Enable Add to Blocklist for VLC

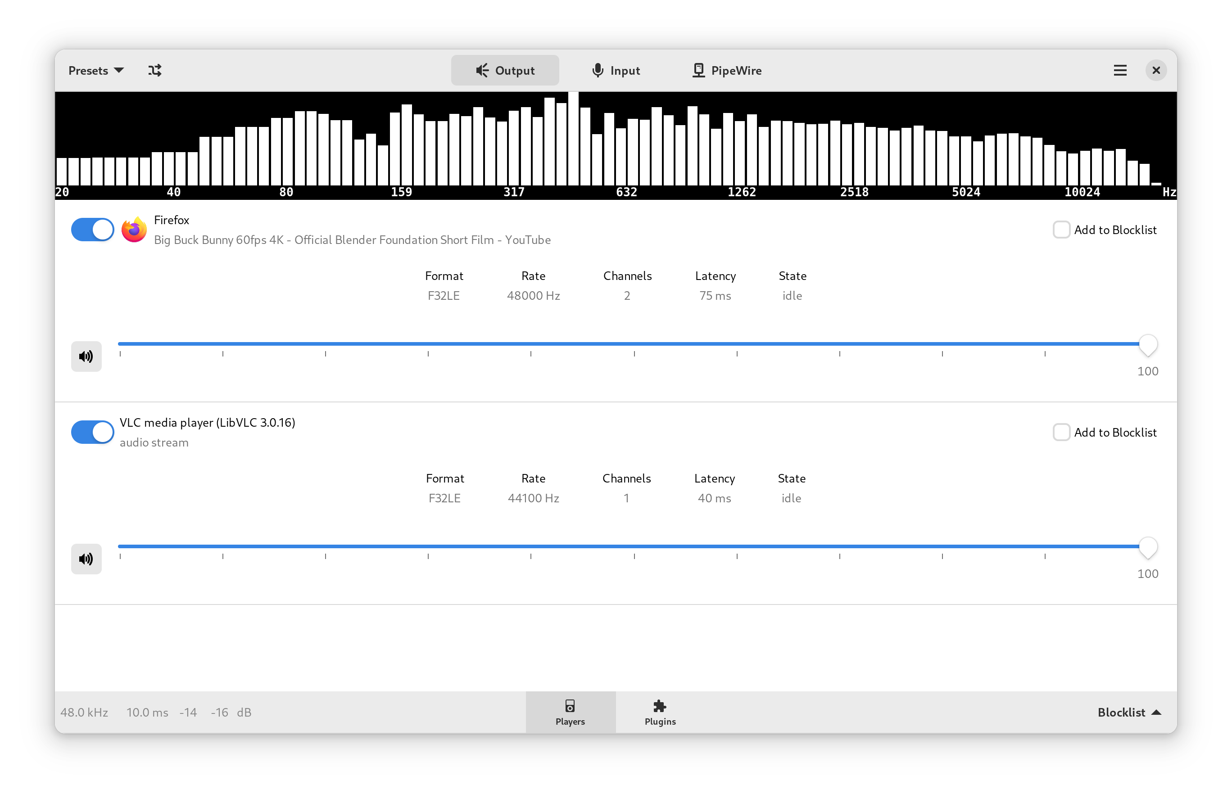point(1061,432)
